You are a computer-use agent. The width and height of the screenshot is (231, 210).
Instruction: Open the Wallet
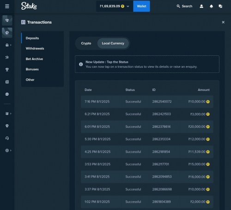(x=141, y=6)
